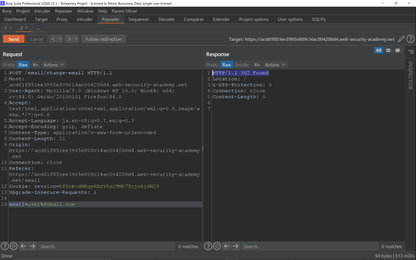Switch Request view to Raw
This screenshot has width=416, height=260.
pyautogui.click(x=23, y=65)
